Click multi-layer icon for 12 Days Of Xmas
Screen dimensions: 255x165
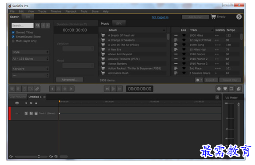(x=176, y=40)
